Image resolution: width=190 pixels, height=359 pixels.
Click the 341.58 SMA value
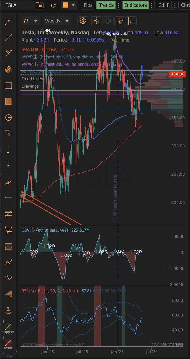pos(68,49)
